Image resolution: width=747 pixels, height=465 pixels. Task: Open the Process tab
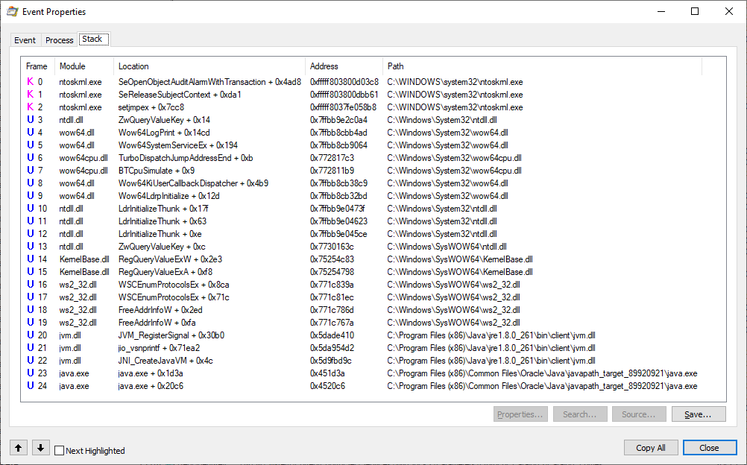click(59, 40)
